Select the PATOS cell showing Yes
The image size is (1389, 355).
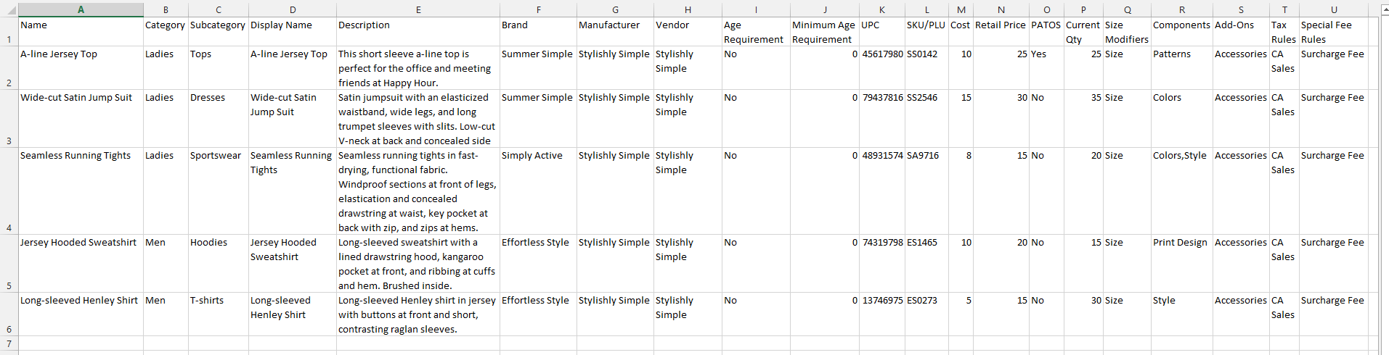(x=1046, y=68)
